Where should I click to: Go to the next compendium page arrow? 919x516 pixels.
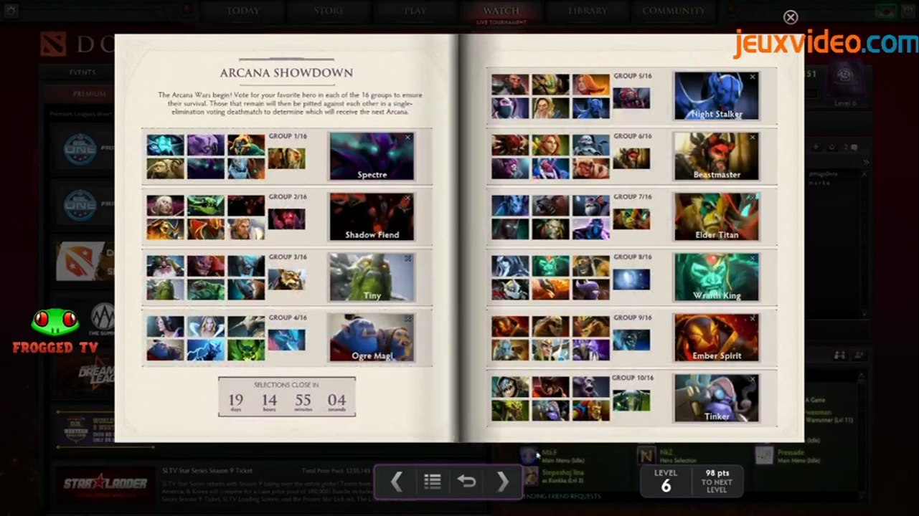pos(502,482)
